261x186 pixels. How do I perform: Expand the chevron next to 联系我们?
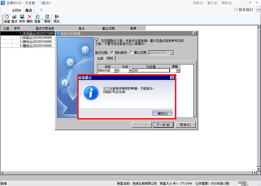(x=258, y=10)
